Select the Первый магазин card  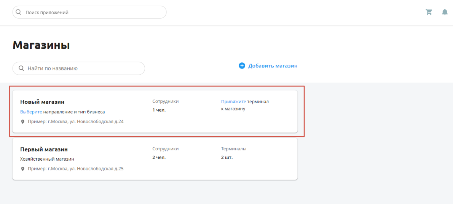click(x=155, y=159)
